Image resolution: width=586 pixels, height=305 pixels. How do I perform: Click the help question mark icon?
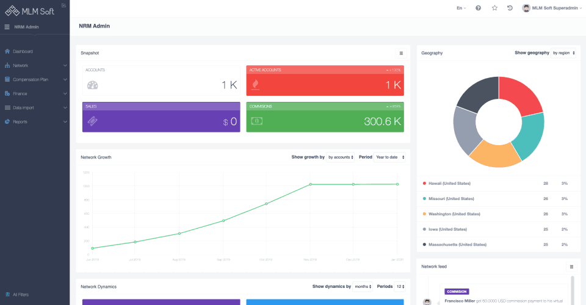[x=478, y=8]
